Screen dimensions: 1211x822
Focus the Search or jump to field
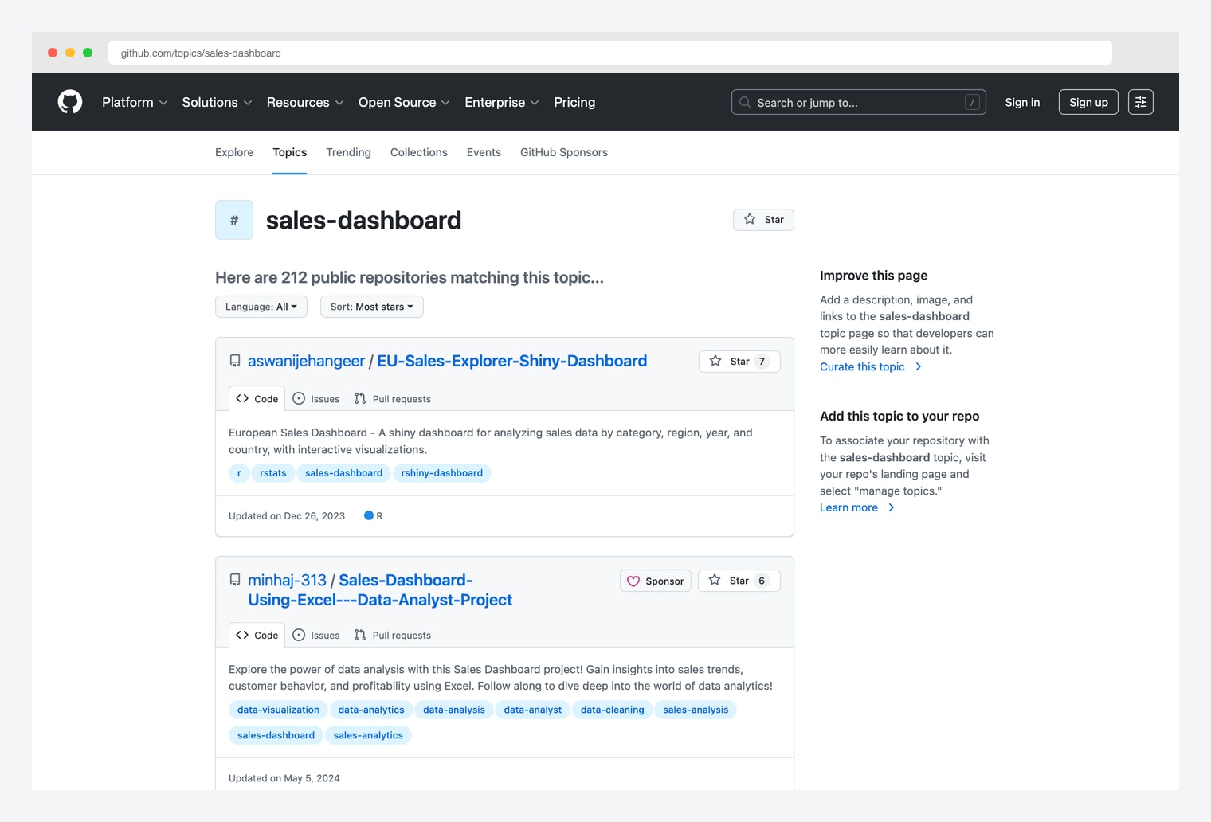(859, 102)
